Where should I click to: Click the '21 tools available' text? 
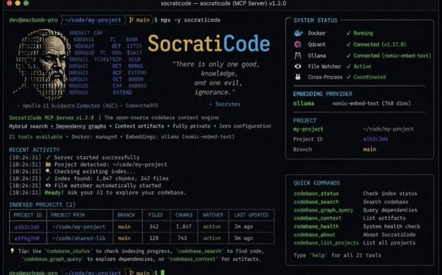point(36,137)
